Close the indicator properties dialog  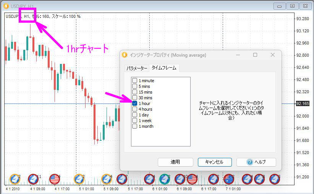coord(272,55)
